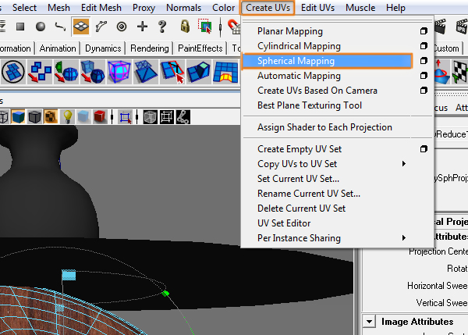The height and width of the screenshot is (335, 468).
Task: Open Create Empty UV Set option box
Action: point(424,149)
